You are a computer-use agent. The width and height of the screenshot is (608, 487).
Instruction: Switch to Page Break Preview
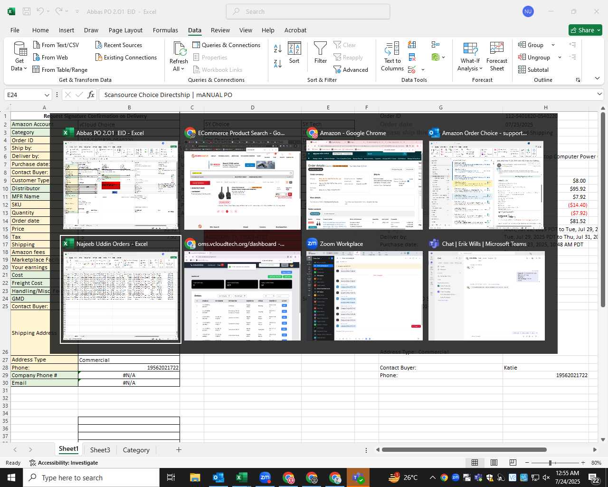(513, 463)
